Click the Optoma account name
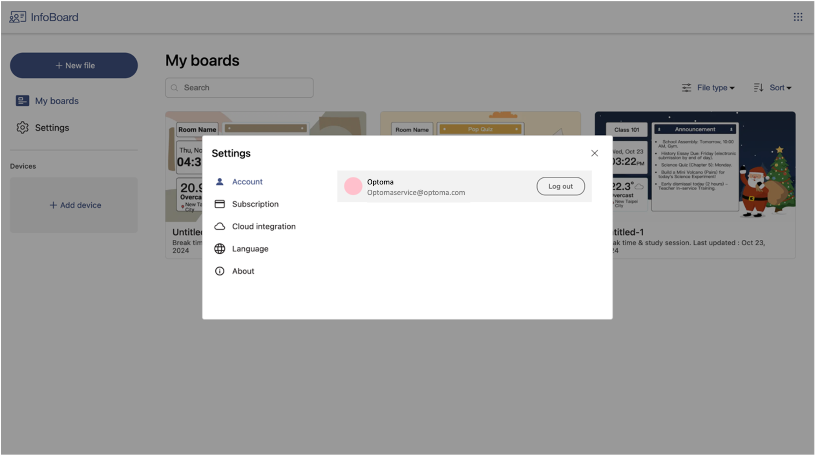This screenshot has width=817, height=457. click(381, 182)
